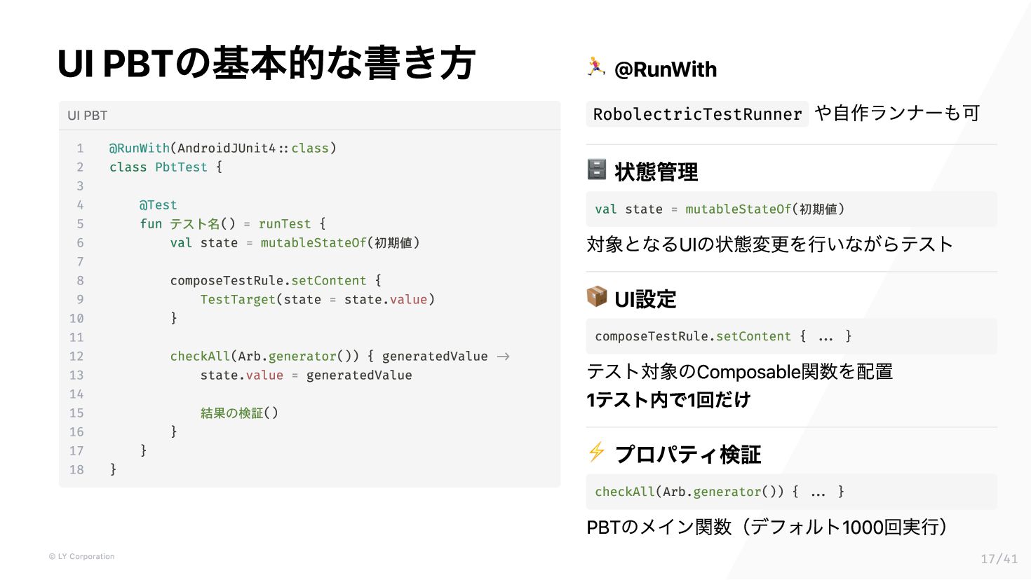Viewport: 1031px width, 580px height.
Task: Click the file cabinet icon next to 状態管理
Action: (x=596, y=170)
